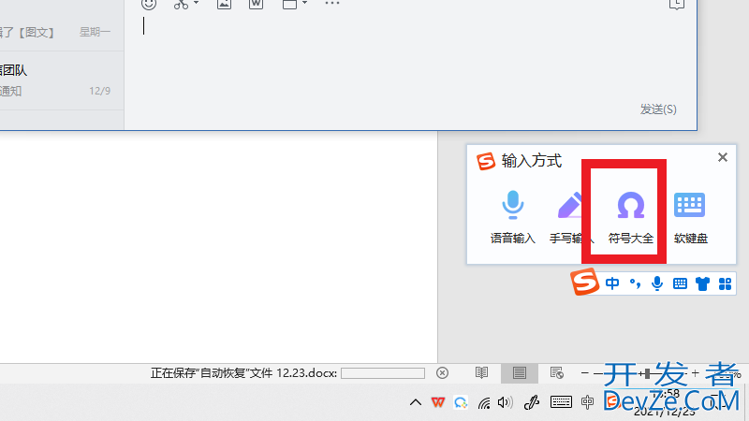Click the window icon in chat toolbar
749x421 pixels.
point(289,4)
